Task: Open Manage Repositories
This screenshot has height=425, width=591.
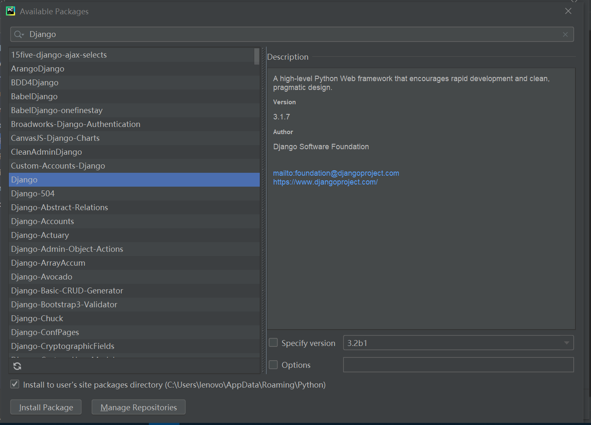Action: [139, 407]
